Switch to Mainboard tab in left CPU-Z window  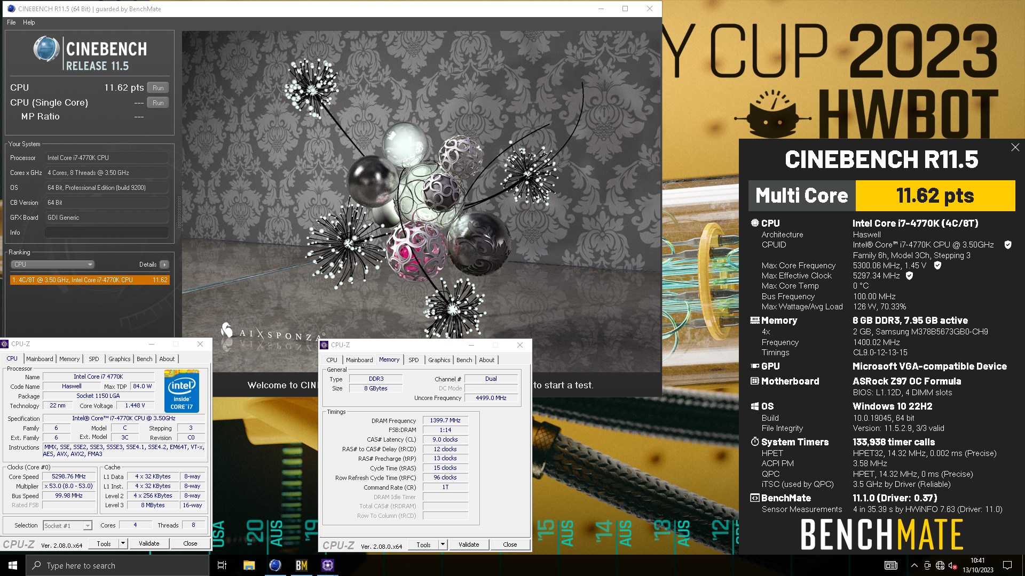(40, 359)
